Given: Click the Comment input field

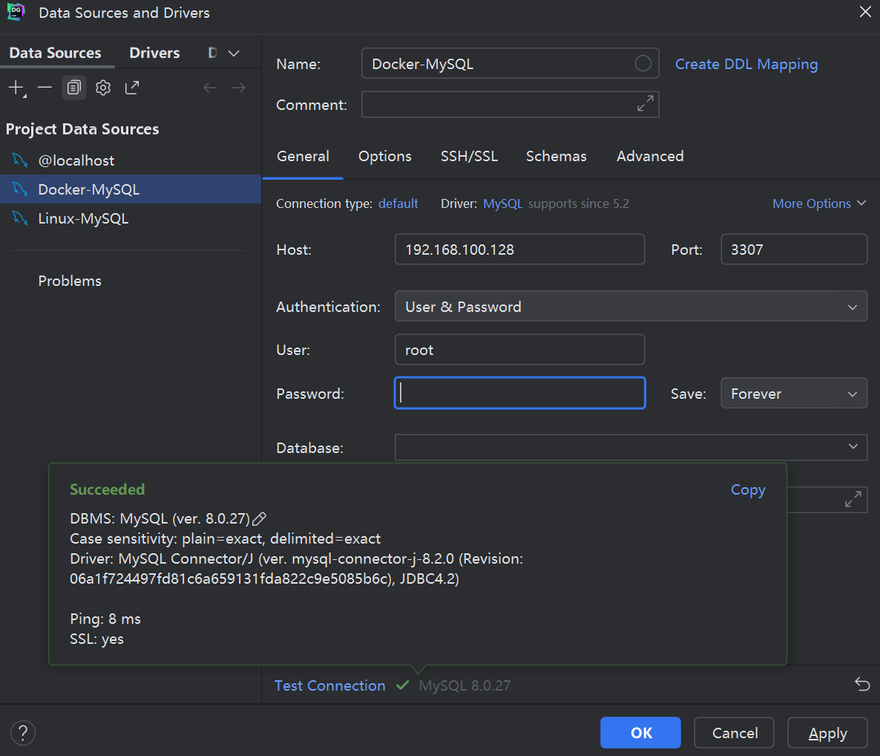Looking at the screenshot, I should [510, 105].
